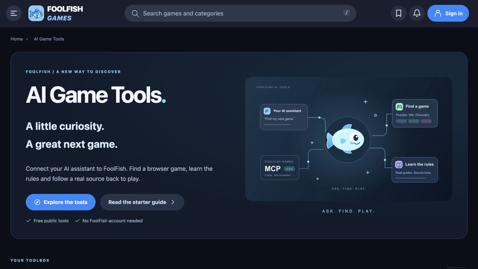
Task: Click the v1.0.0 version badge
Action: pos(289,169)
